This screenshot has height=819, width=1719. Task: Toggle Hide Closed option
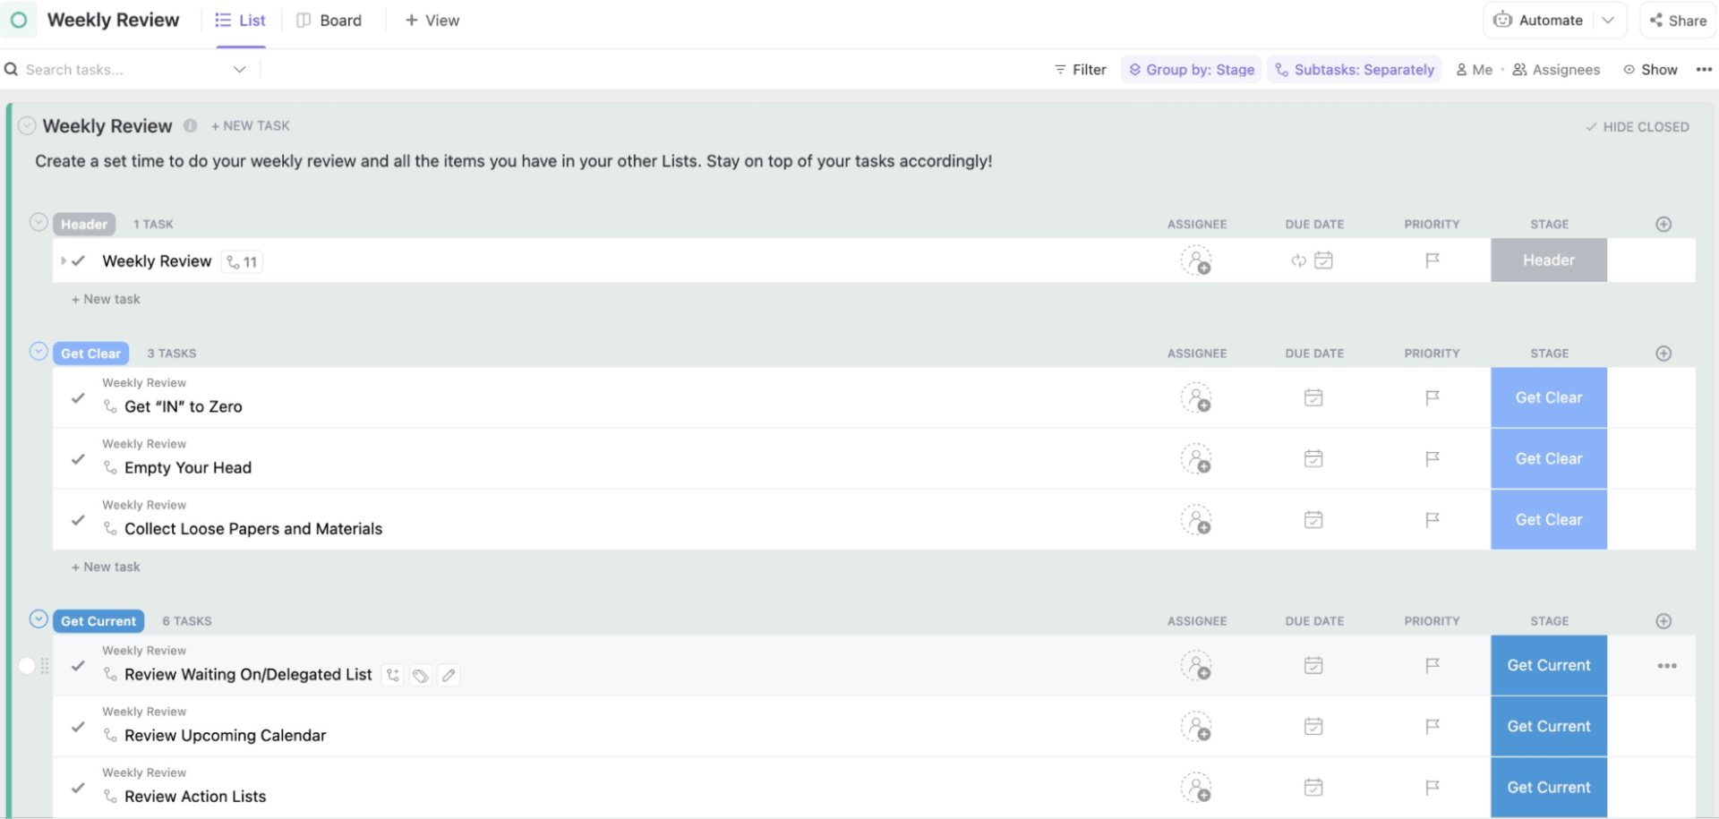[x=1637, y=127]
